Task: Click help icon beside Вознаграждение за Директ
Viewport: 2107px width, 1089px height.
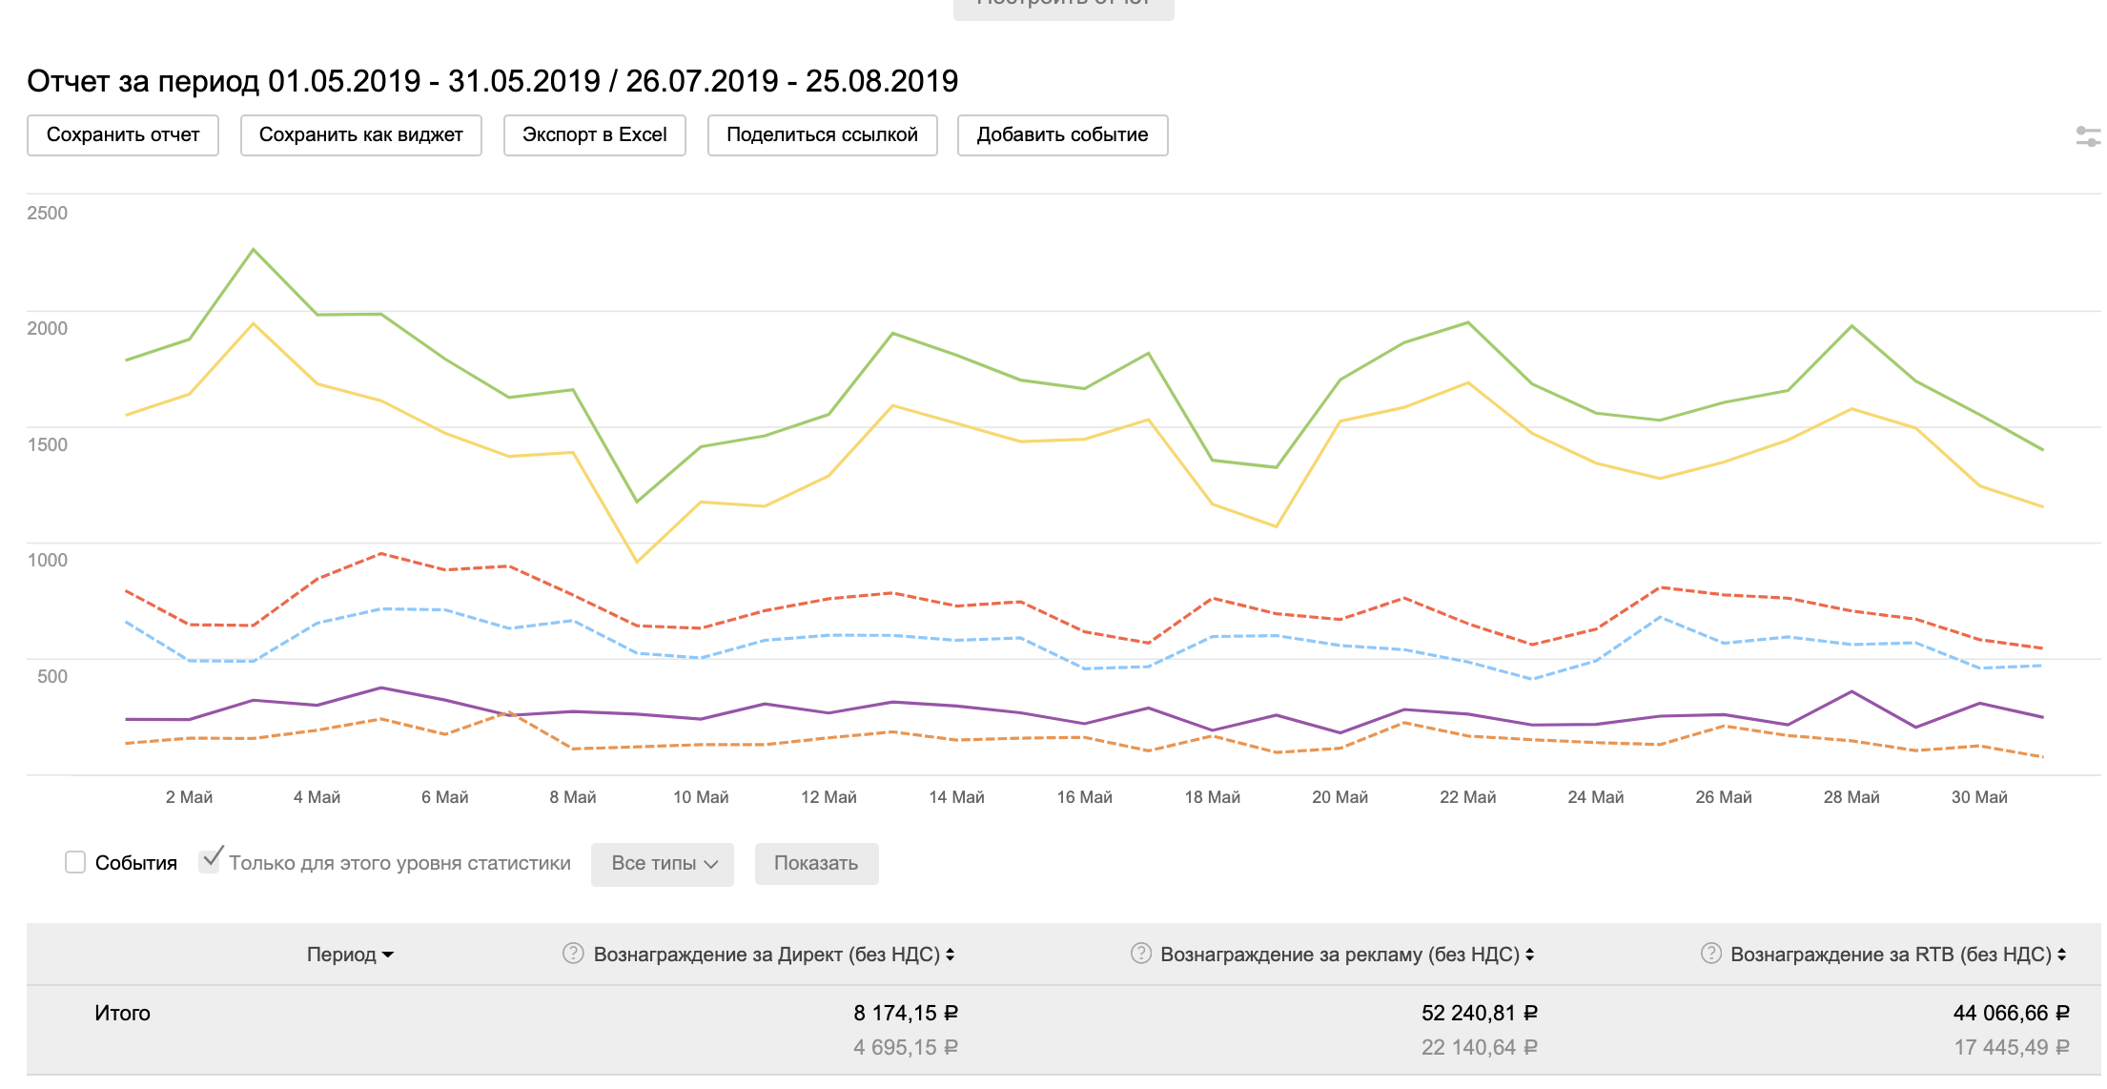Action: [x=573, y=954]
